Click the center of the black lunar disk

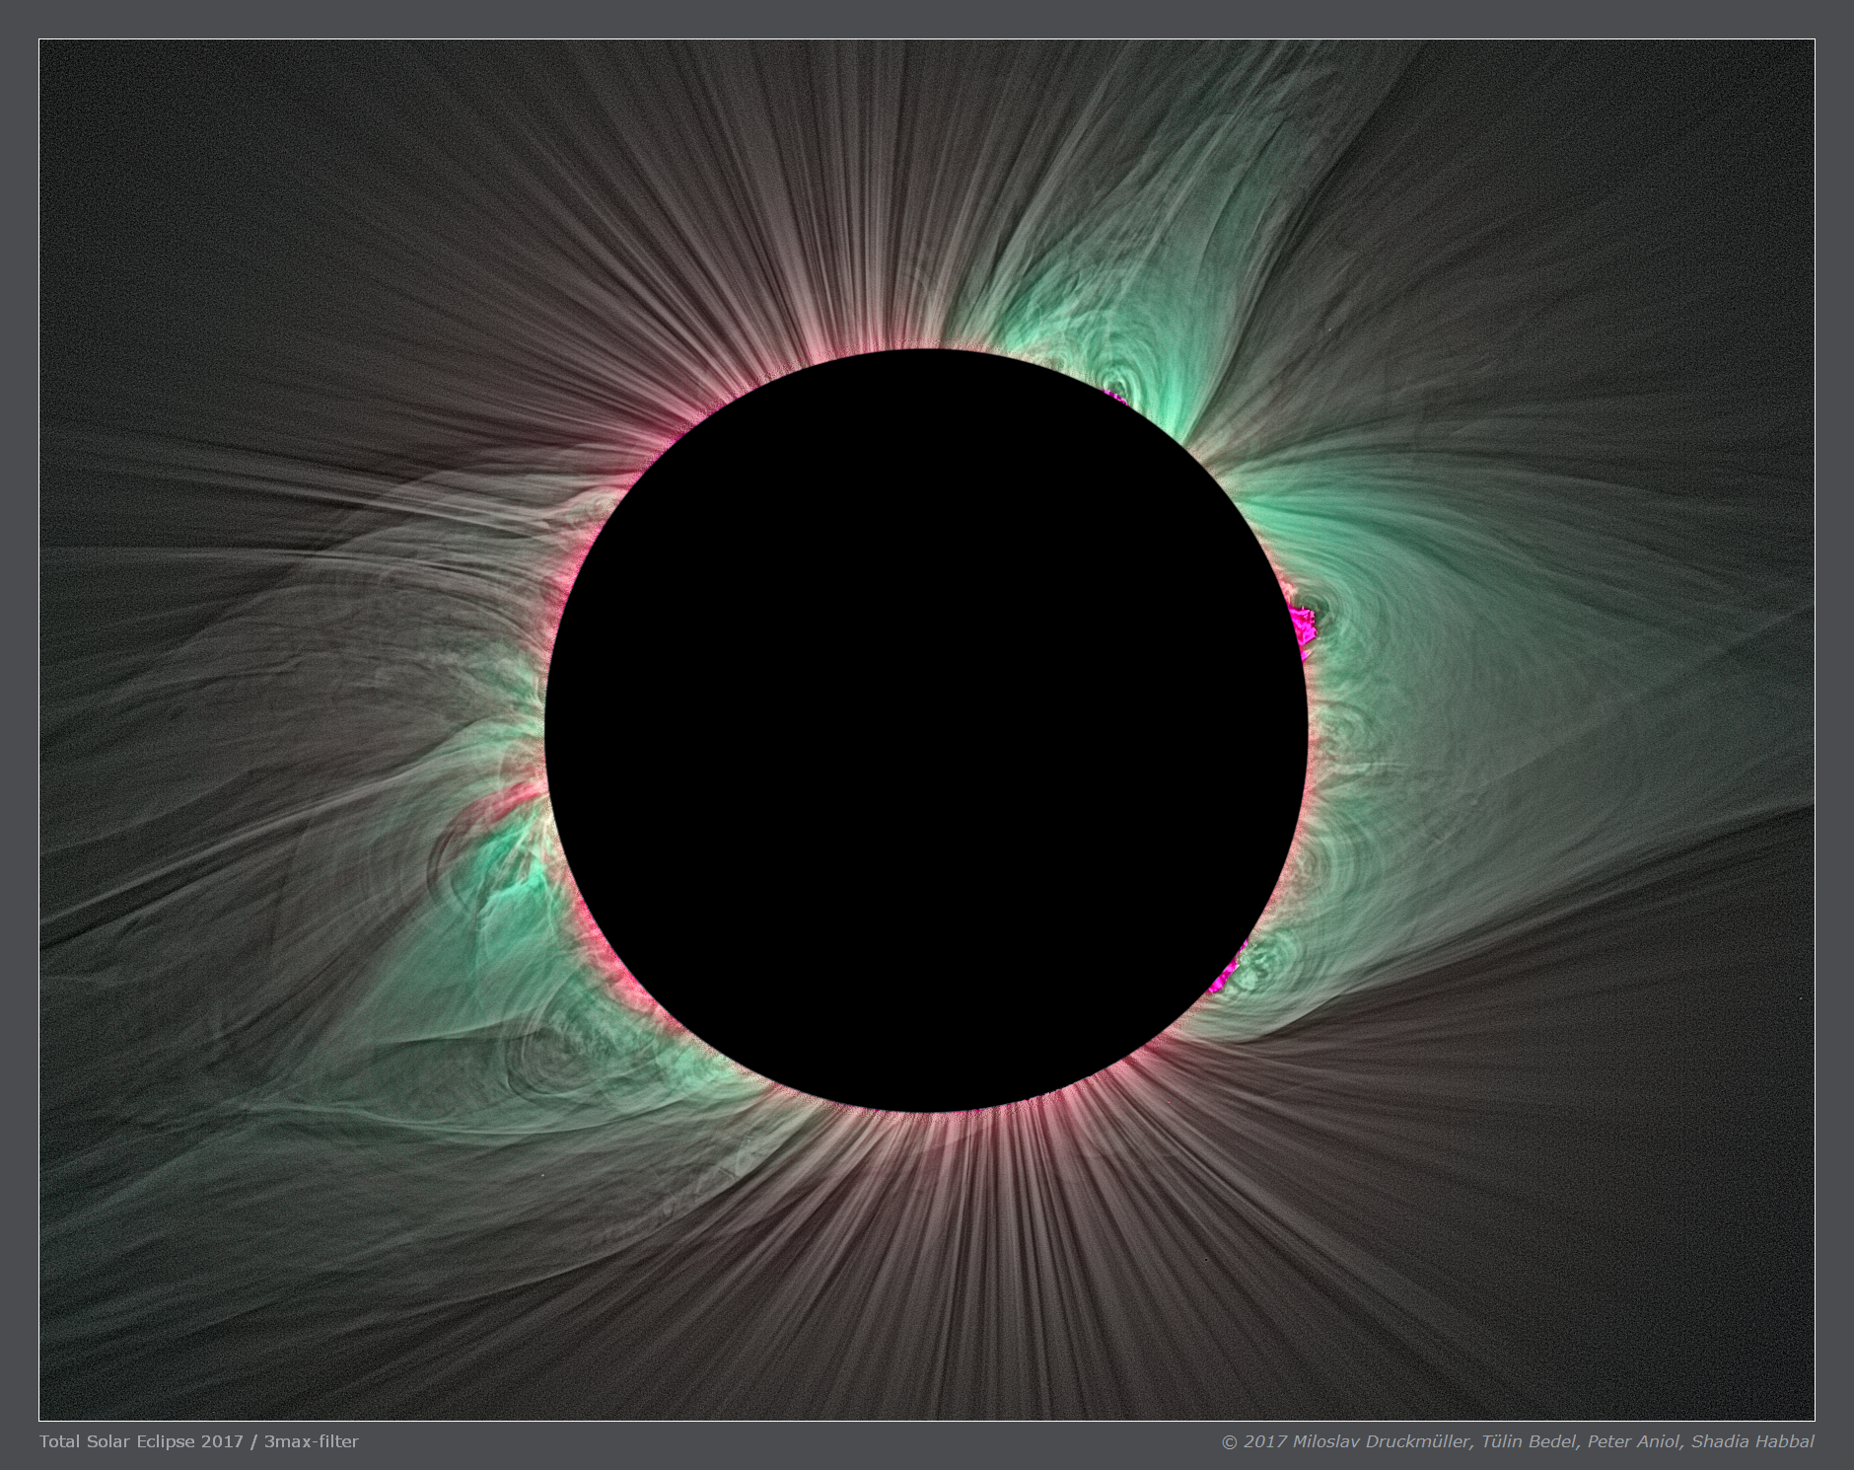(x=927, y=730)
